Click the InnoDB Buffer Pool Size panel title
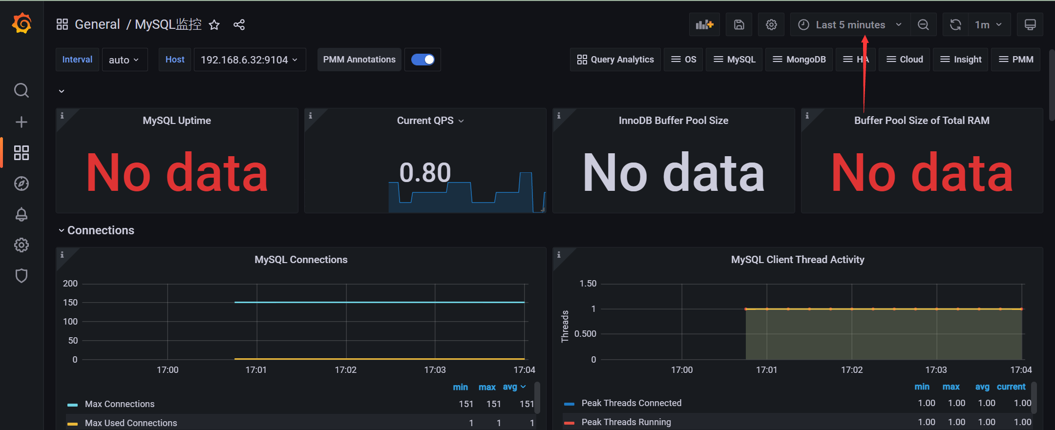This screenshot has height=430, width=1055. 674,121
